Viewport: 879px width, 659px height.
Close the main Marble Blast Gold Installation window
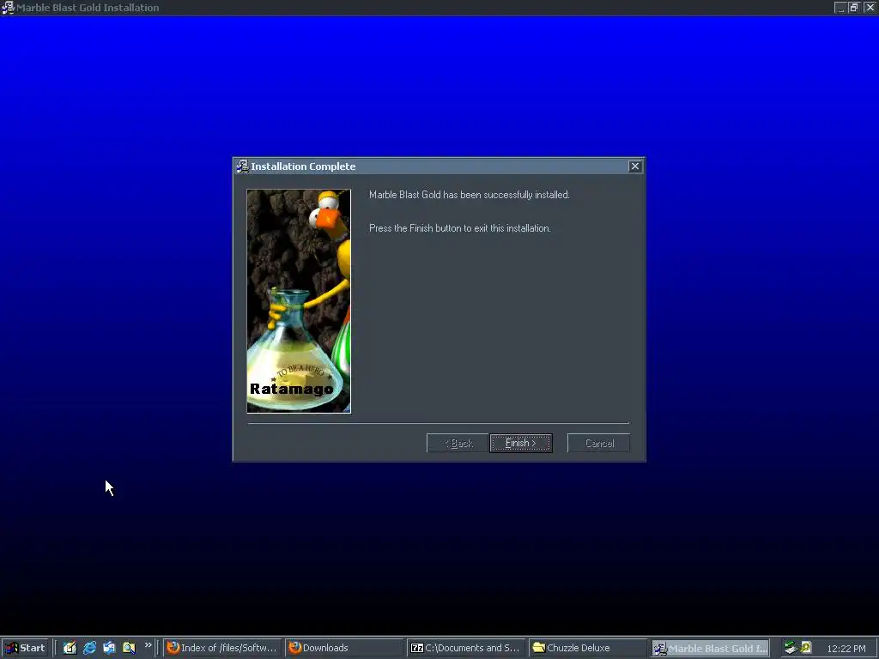[870, 7]
